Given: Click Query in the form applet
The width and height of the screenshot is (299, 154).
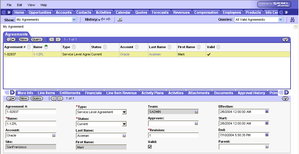Looking at the screenshot, I should click(36, 98).
